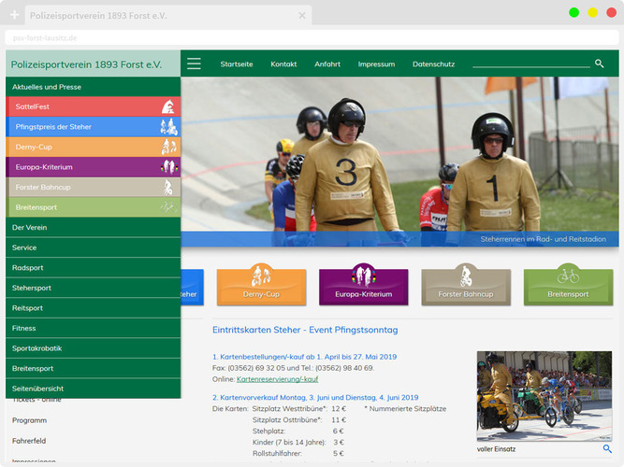Go to Startseite in top navigation
Screen dimensions: 624x467
(x=237, y=64)
